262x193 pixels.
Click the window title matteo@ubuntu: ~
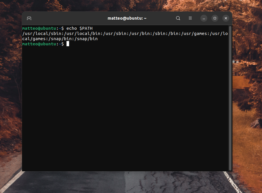point(127,18)
